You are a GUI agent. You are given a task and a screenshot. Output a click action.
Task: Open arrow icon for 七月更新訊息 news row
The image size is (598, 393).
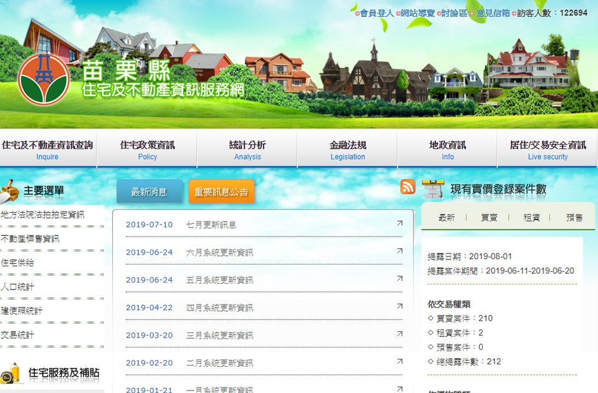coord(399,223)
